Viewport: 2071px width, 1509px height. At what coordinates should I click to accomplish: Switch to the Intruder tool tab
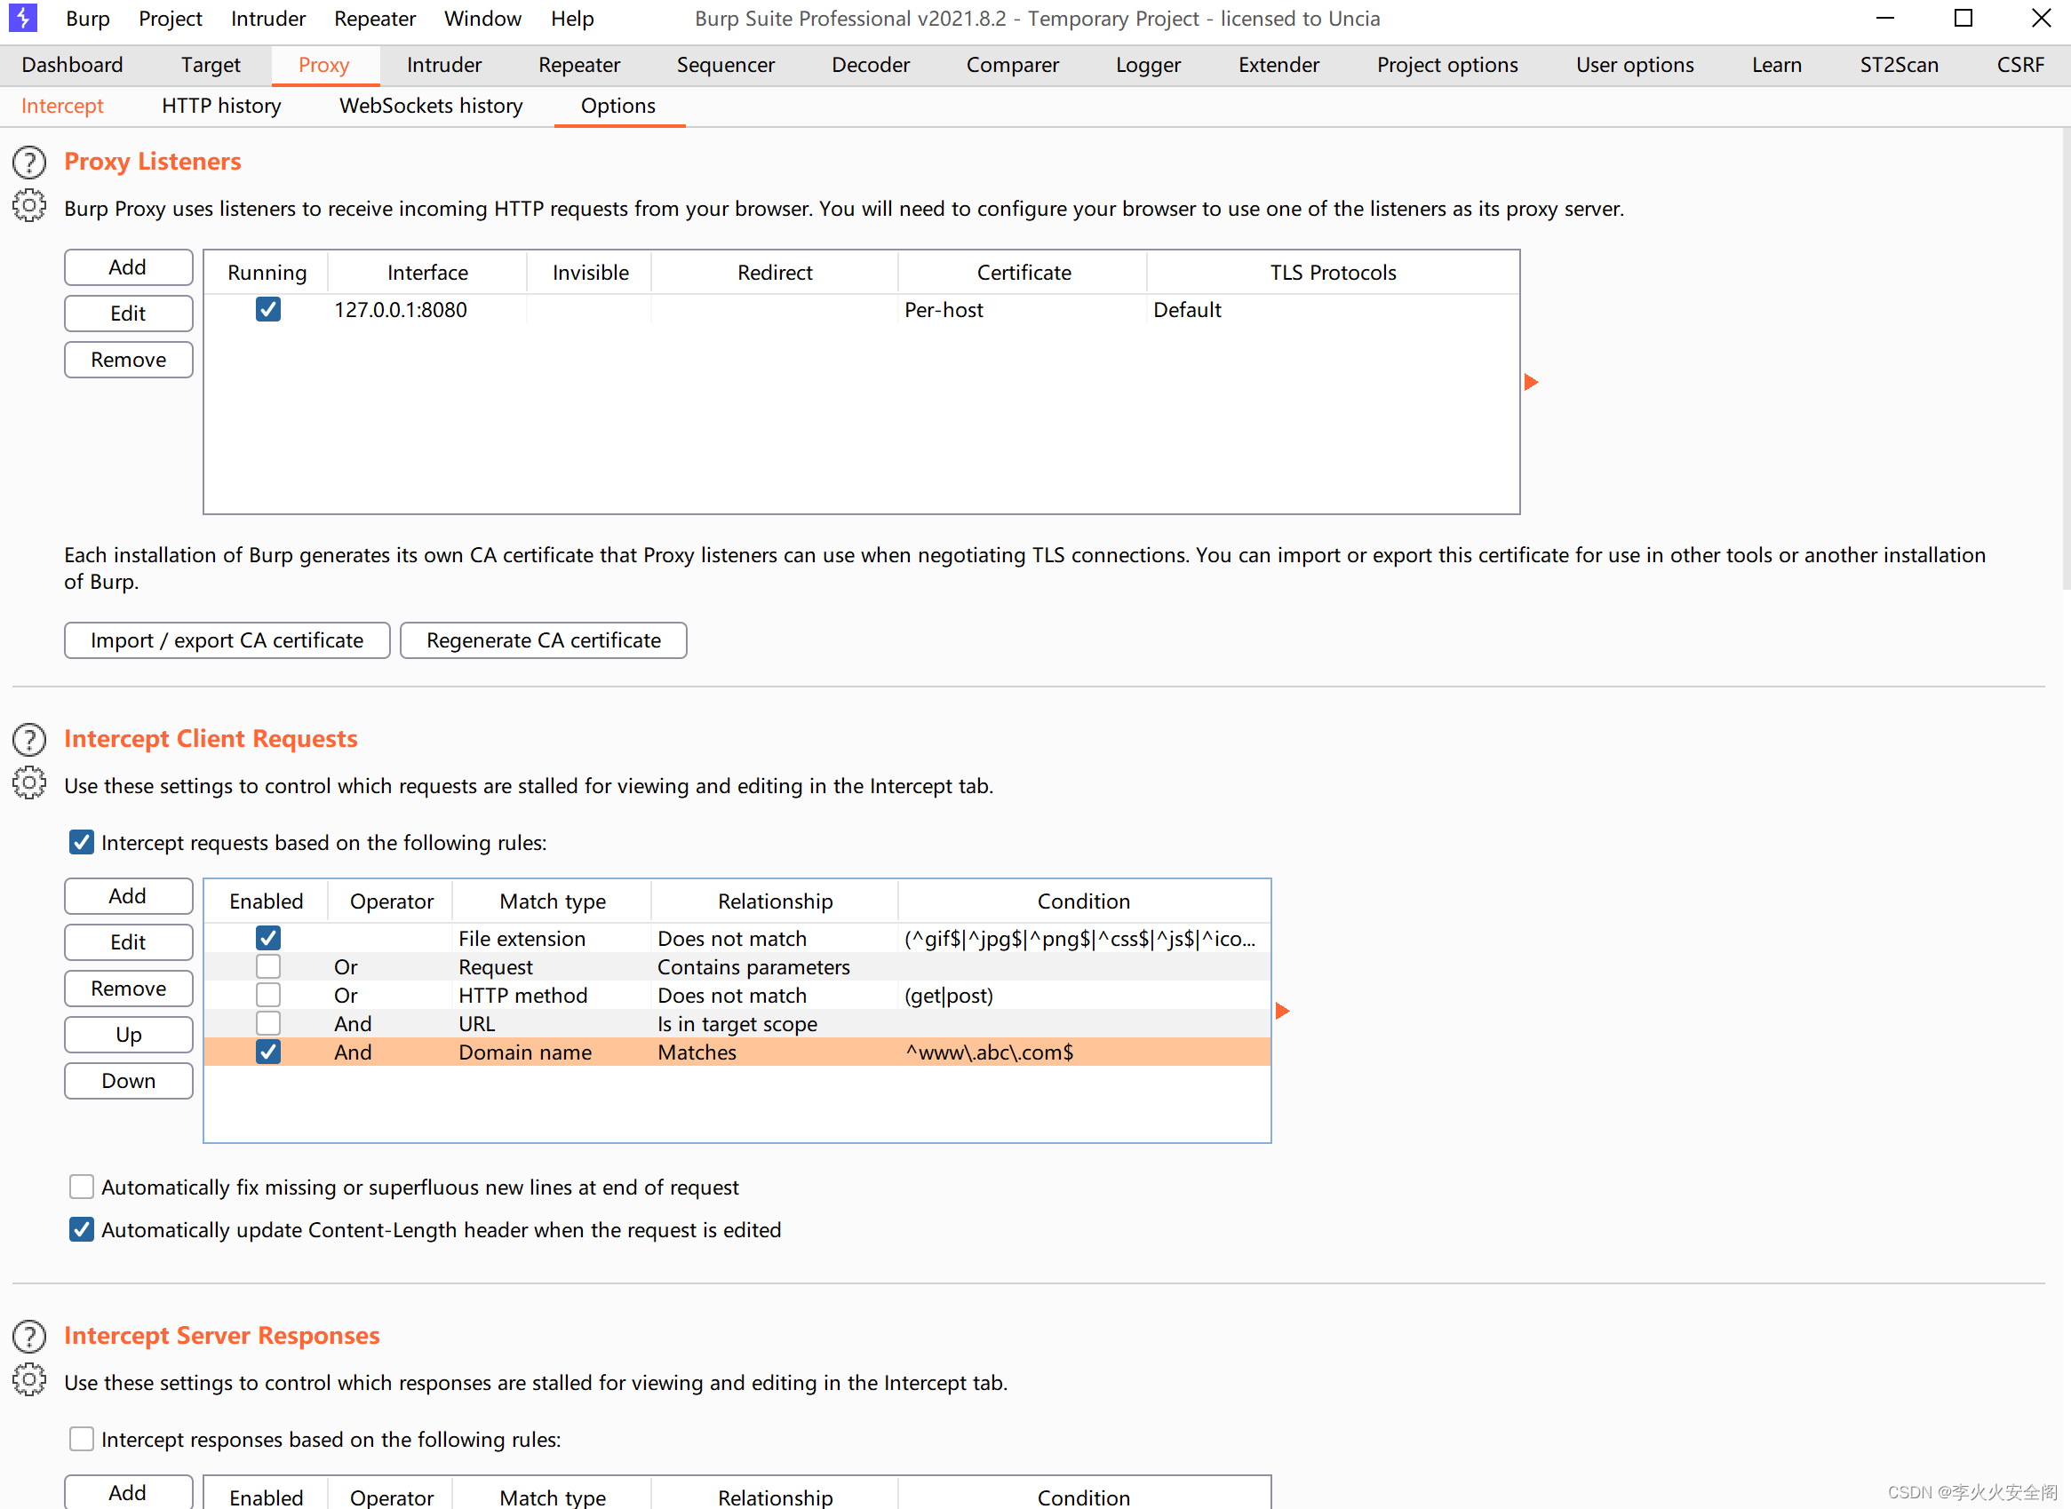tap(444, 65)
